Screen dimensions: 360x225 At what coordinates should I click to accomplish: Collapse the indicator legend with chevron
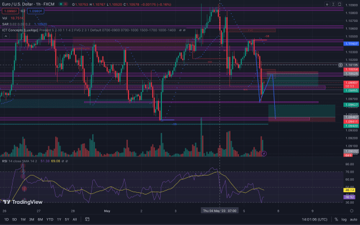pos(6,36)
